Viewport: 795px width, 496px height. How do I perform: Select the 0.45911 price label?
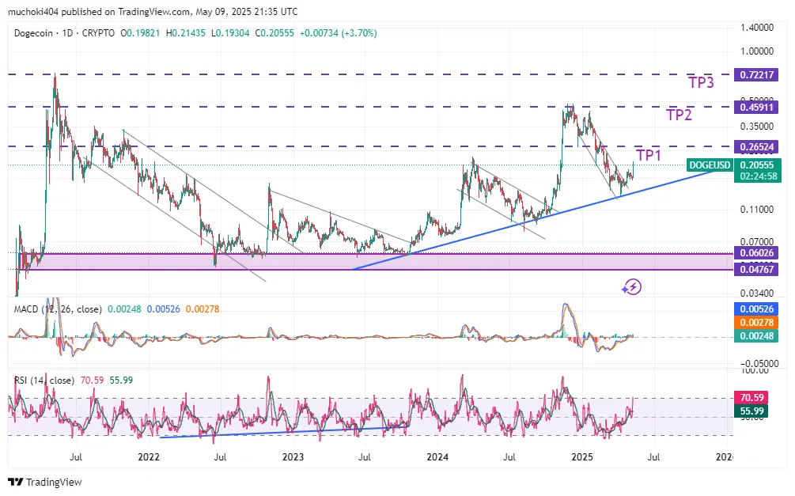pyautogui.click(x=756, y=107)
